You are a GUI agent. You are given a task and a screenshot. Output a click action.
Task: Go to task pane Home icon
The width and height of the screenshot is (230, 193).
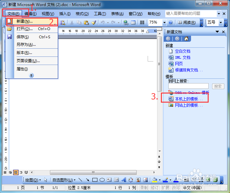pos(186,39)
